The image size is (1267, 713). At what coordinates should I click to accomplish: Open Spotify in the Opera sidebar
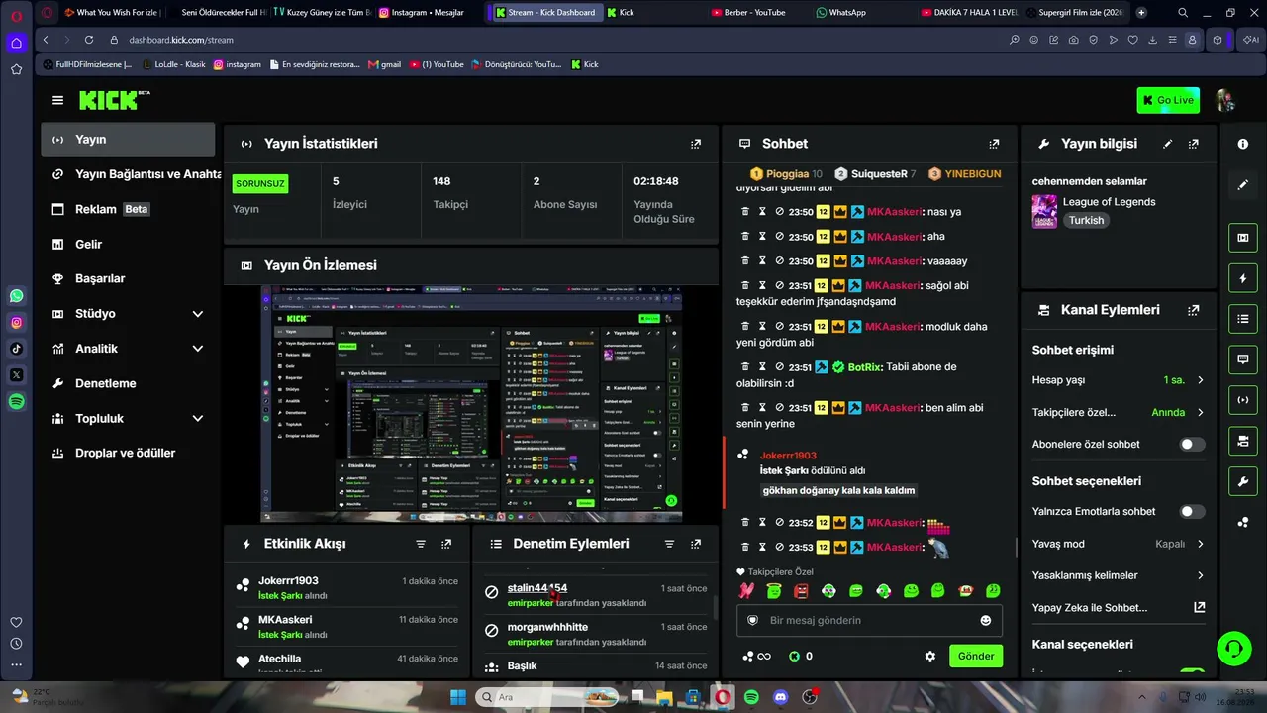tap(17, 402)
